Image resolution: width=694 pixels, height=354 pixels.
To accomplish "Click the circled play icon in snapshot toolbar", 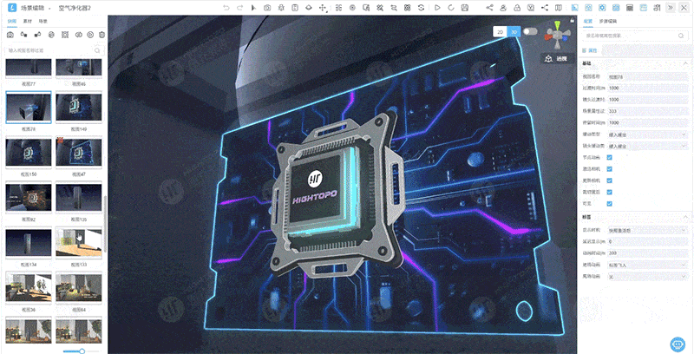I will click(x=90, y=35).
